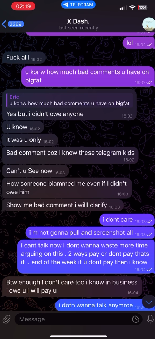Jump to latest with the down-chevron button

pos(148,303)
